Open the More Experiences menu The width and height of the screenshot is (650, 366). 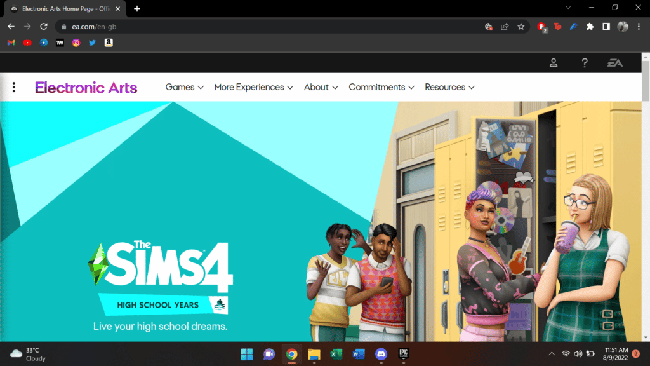click(253, 87)
